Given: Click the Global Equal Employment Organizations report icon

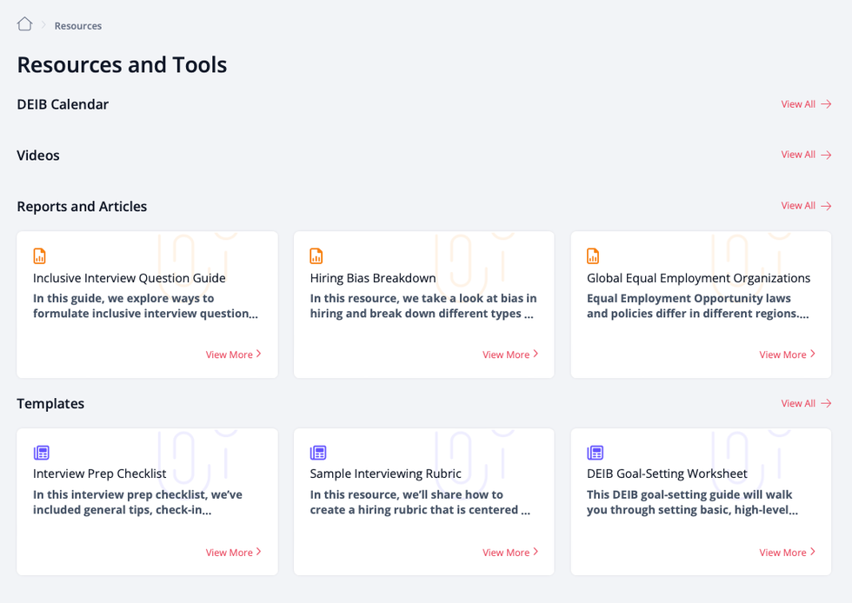Looking at the screenshot, I should click(x=593, y=256).
